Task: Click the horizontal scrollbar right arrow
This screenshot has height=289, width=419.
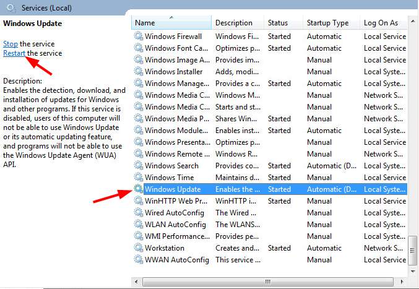Action: 402,282
